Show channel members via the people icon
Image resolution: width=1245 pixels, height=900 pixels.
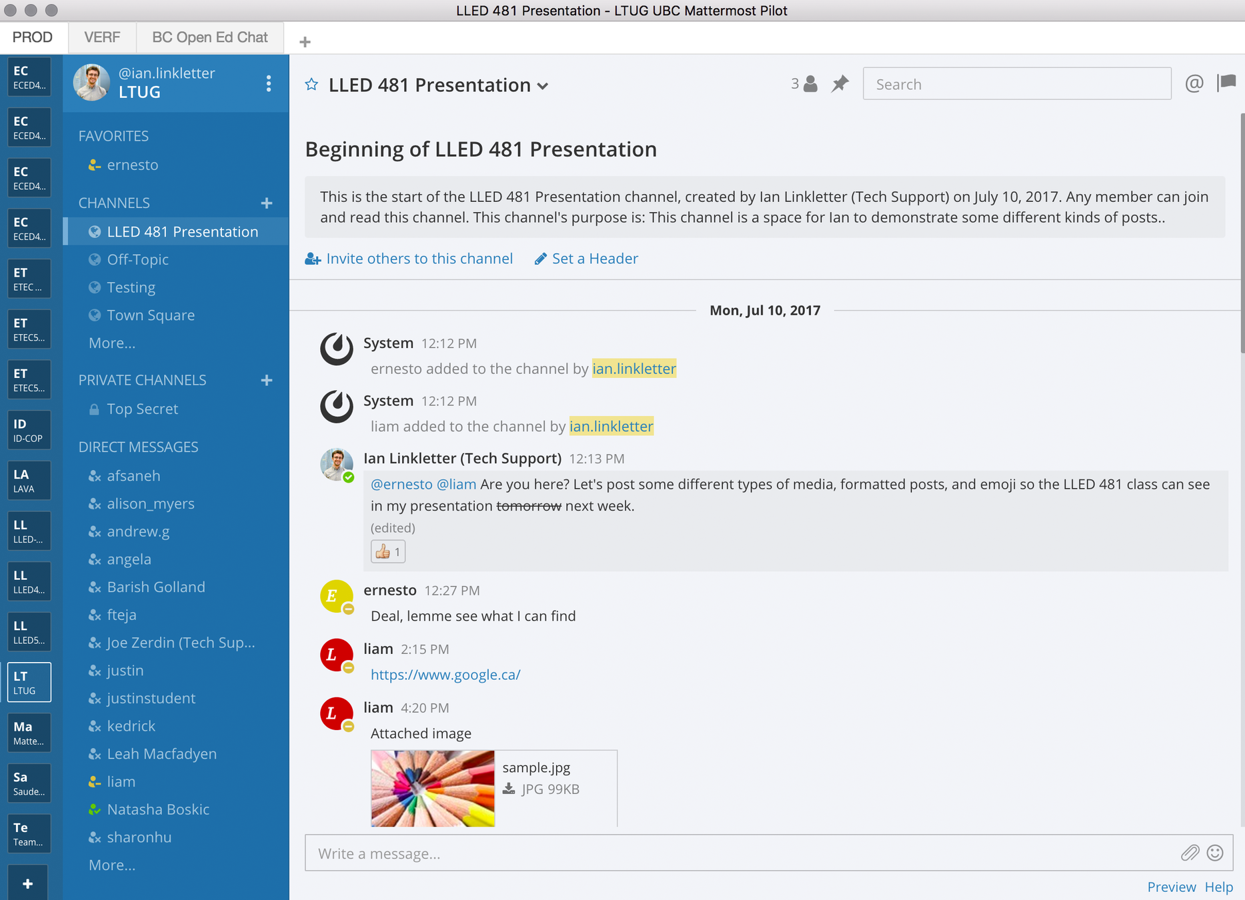(804, 84)
